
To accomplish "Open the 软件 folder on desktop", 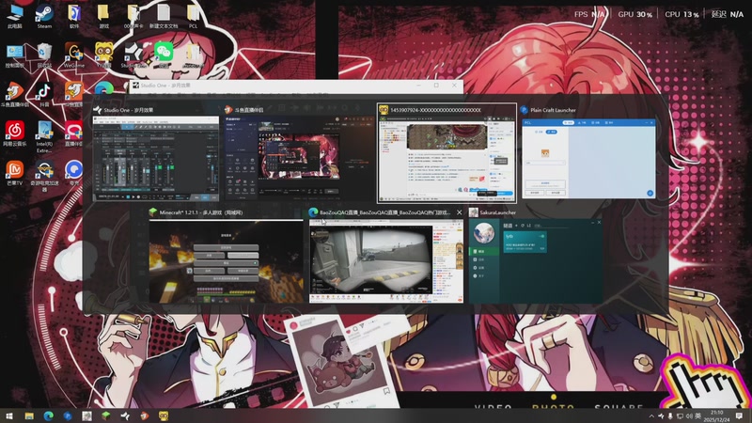I will click(74, 16).
